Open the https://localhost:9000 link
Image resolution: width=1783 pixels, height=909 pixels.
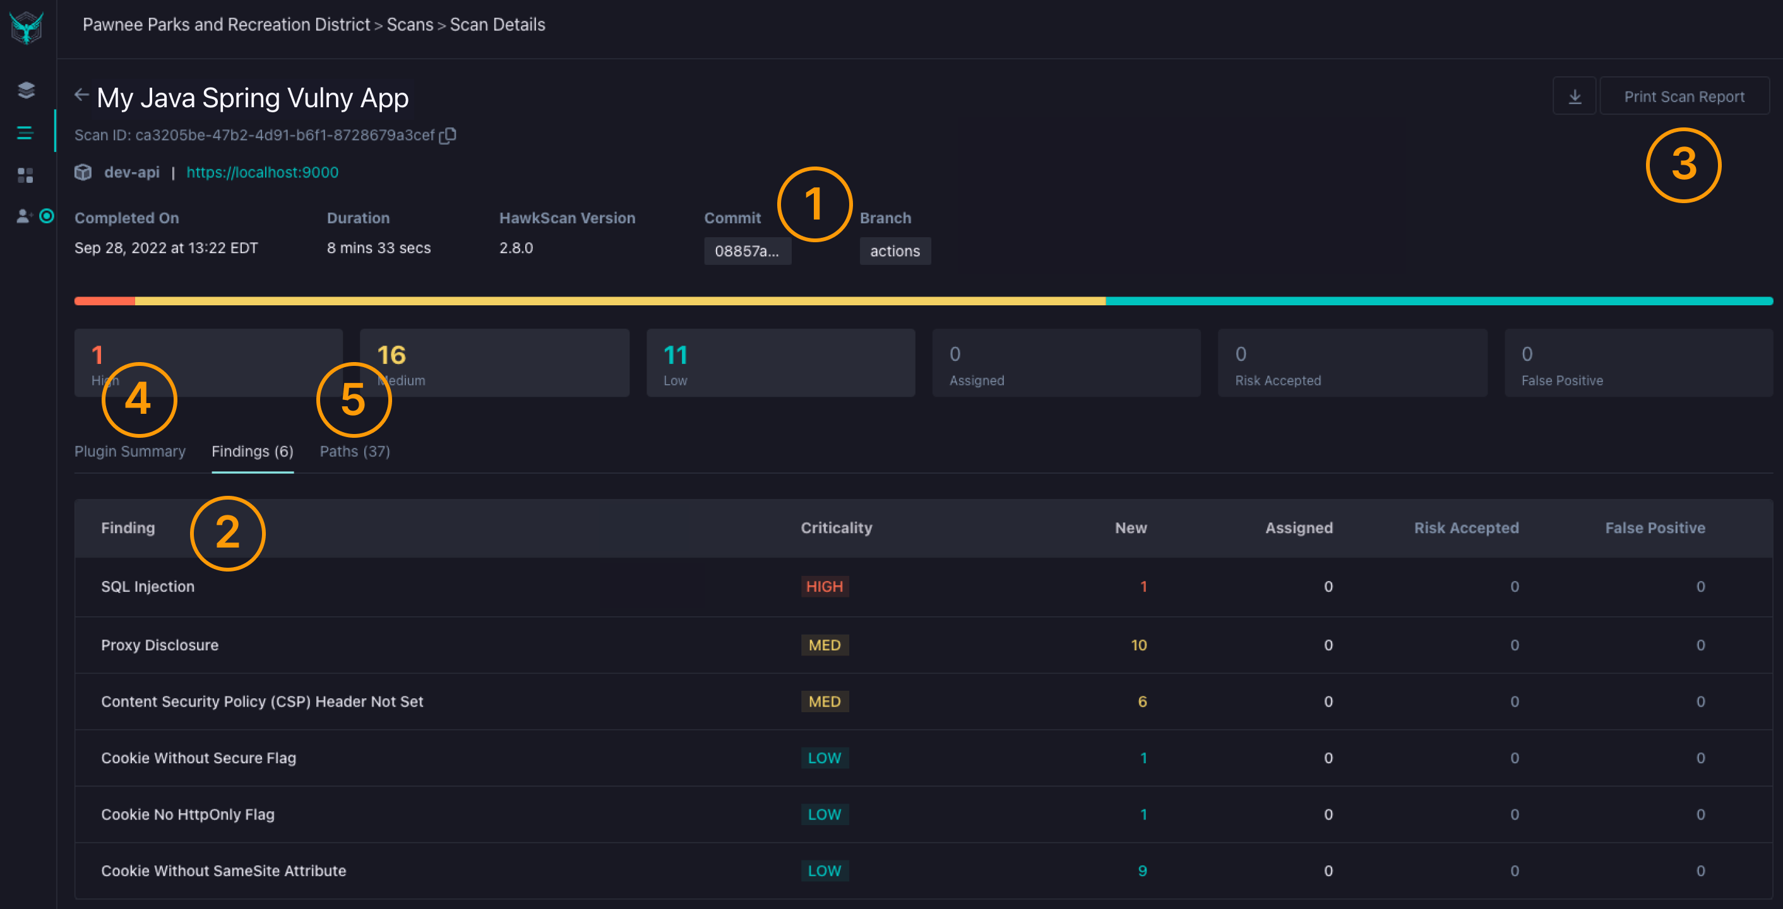(x=262, y=172)
